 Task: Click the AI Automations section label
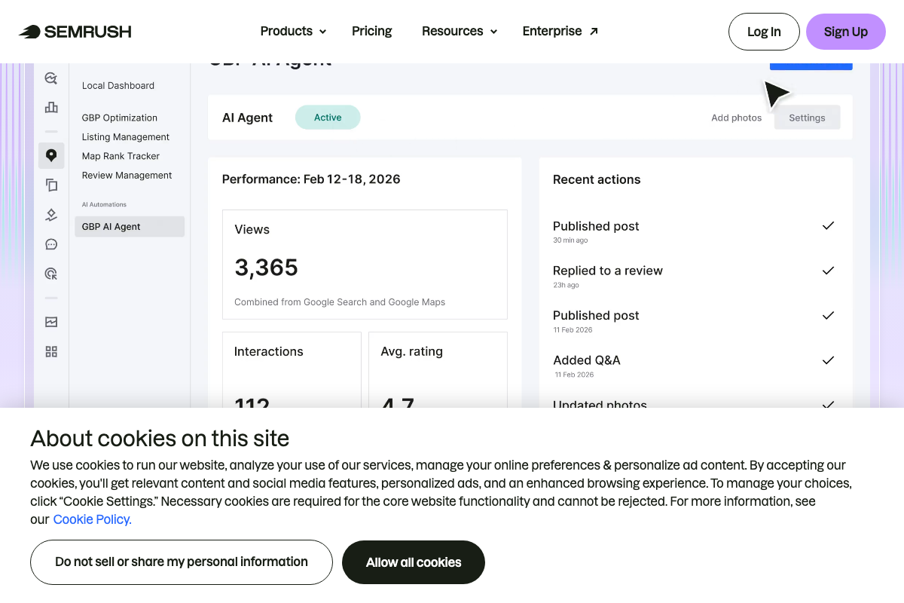(x=104, y=204)
